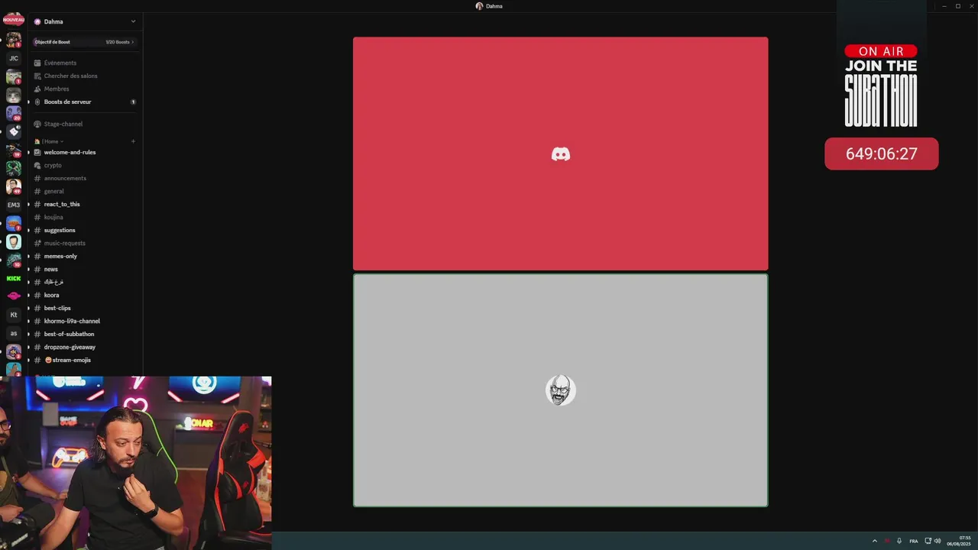This screenshot has width=978, height=550.
Task: Select the gray speaking participant tile
Action: (561, 390)
